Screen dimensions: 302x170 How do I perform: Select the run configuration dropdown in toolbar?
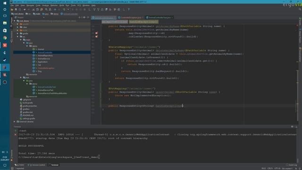click(x=68, y=9)
